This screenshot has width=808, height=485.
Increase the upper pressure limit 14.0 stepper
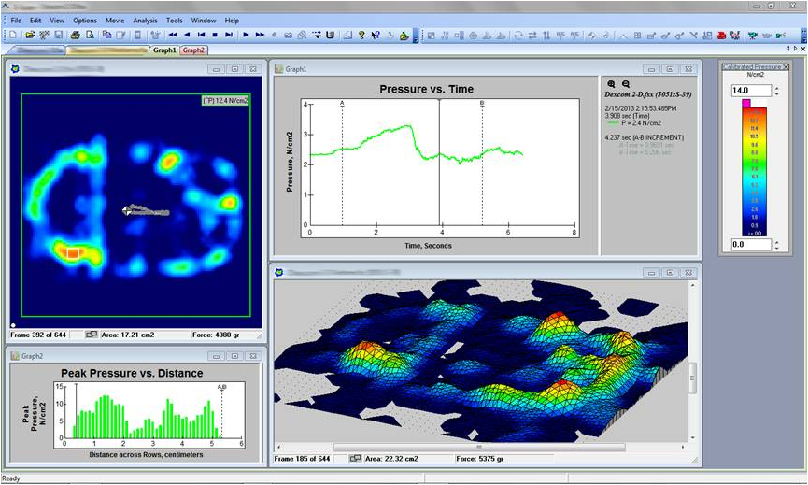point(776,87)
